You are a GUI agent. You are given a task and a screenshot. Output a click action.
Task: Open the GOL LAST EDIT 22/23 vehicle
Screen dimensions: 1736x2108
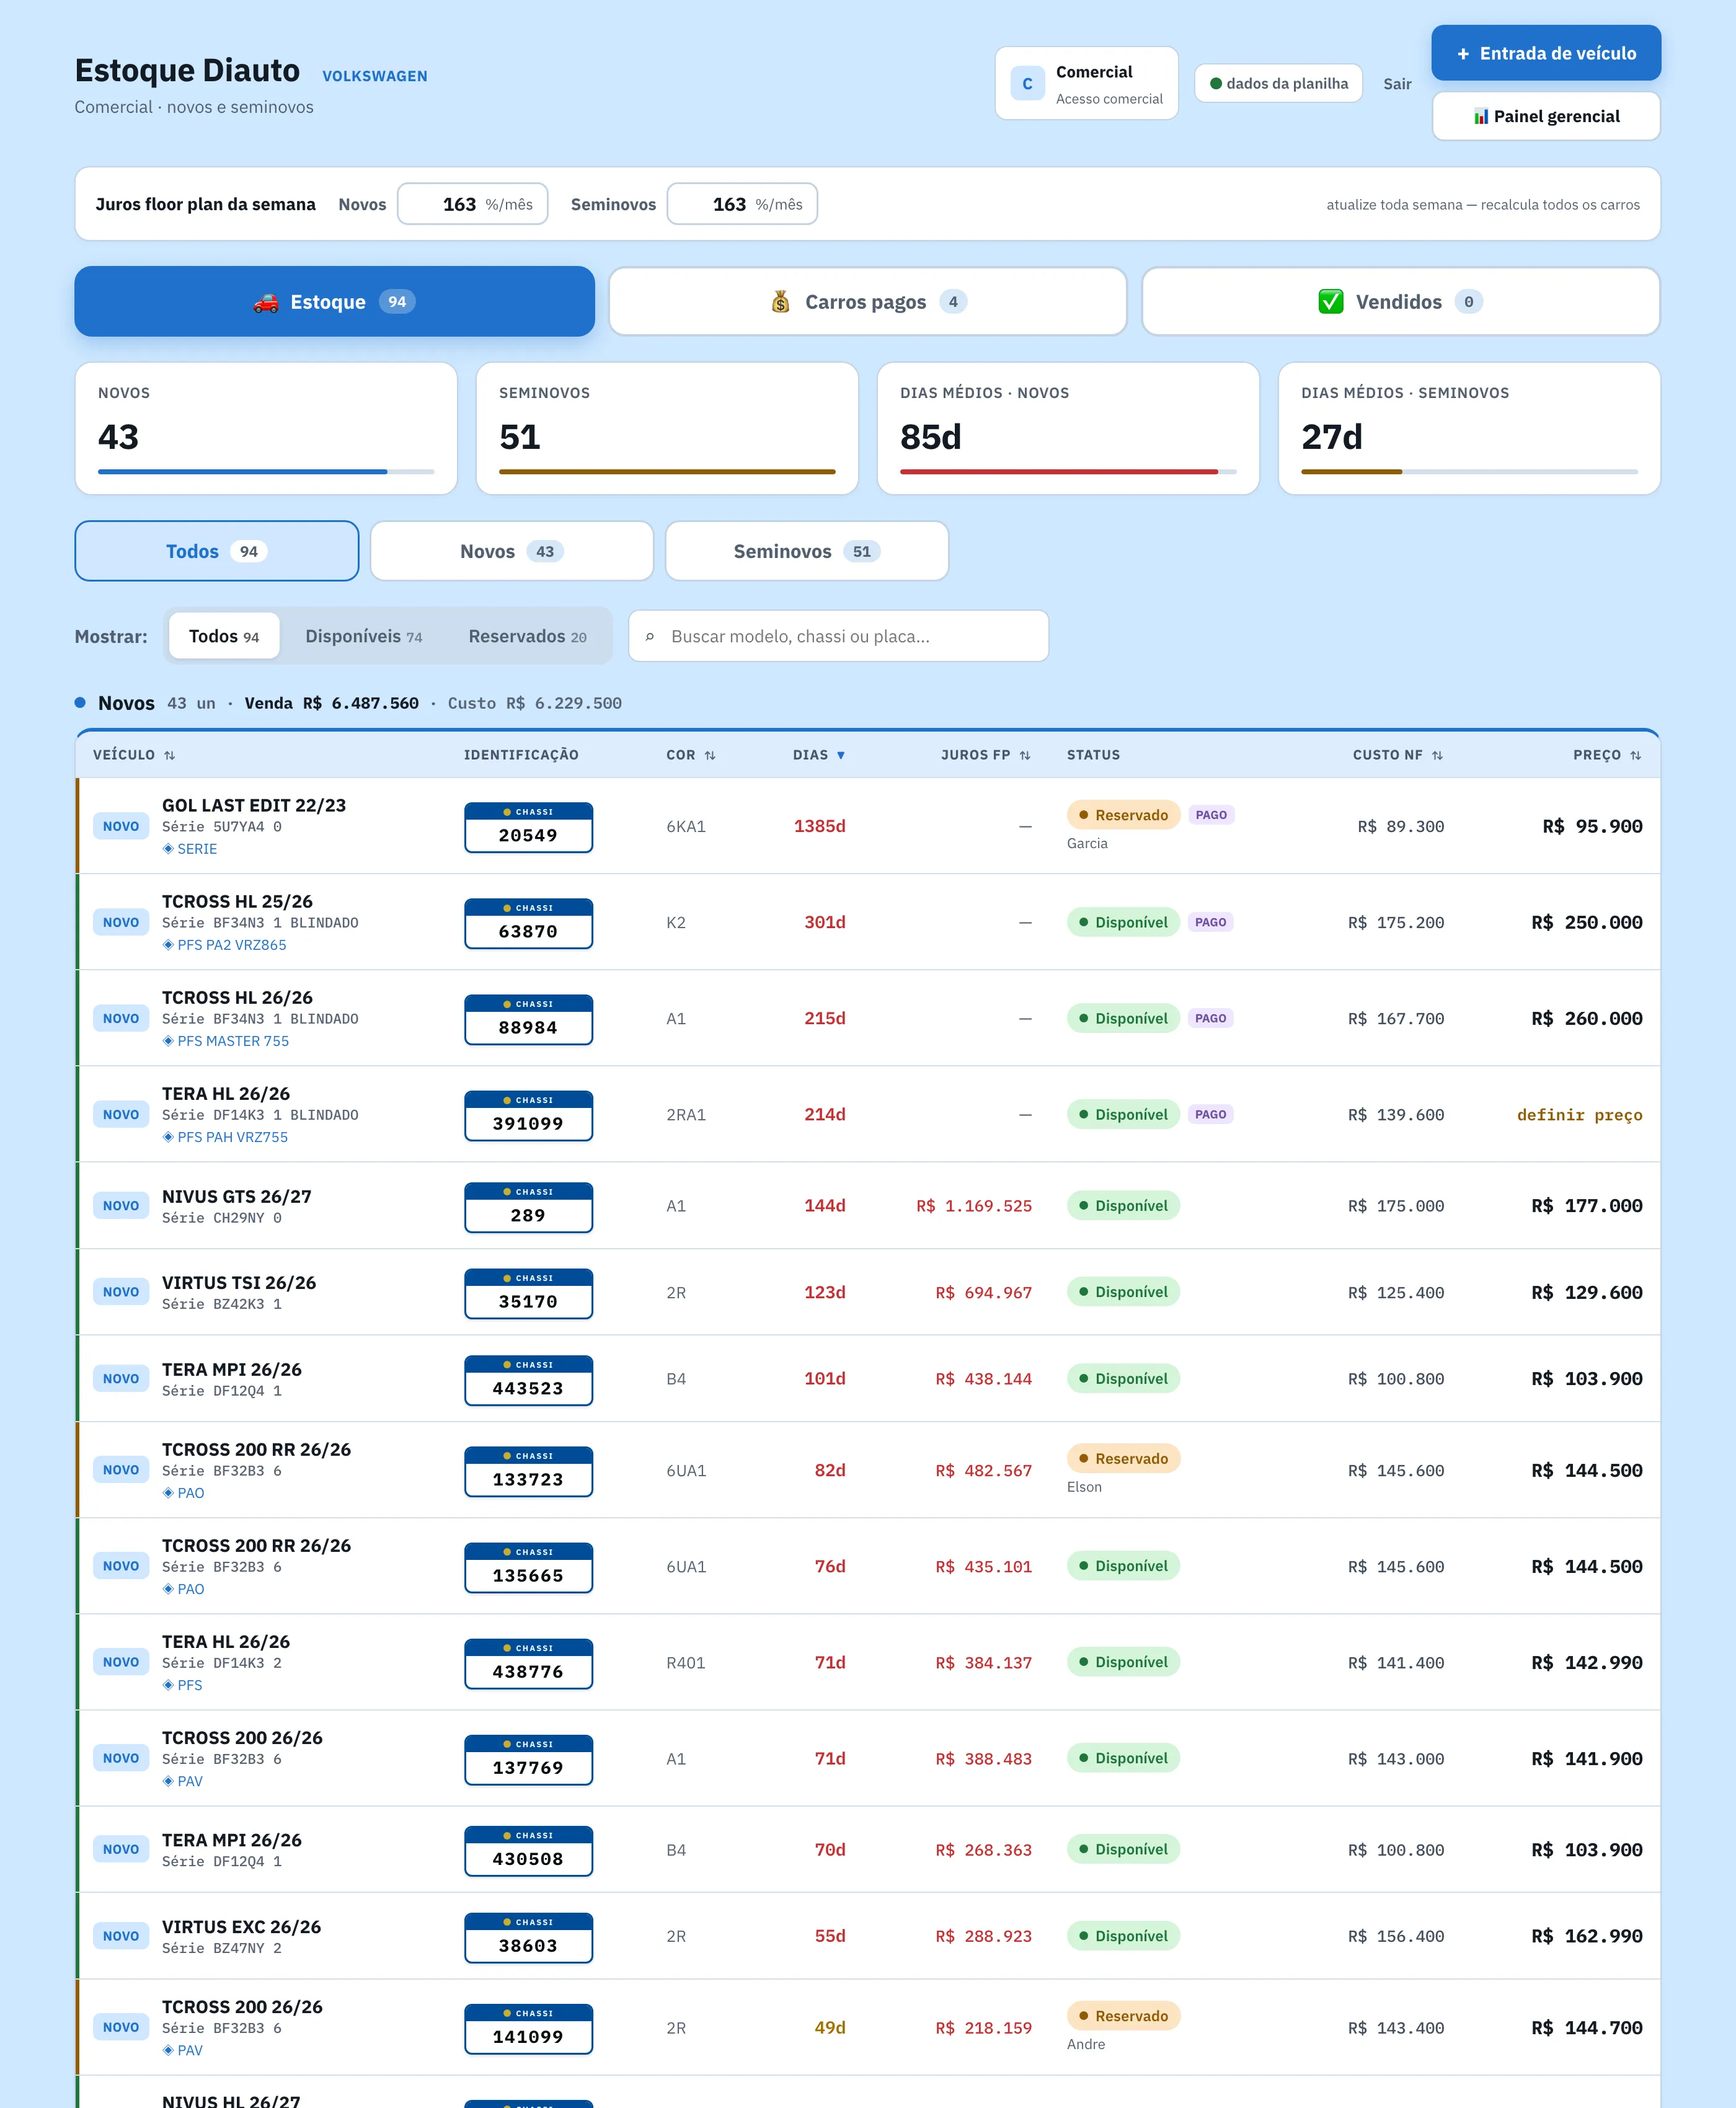(x=254, y=805)
